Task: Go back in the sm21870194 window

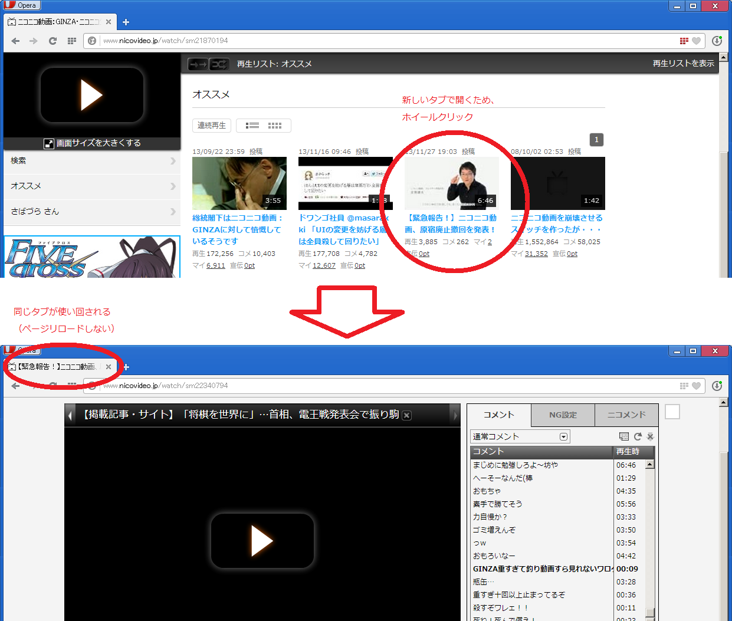Action: 16,41
